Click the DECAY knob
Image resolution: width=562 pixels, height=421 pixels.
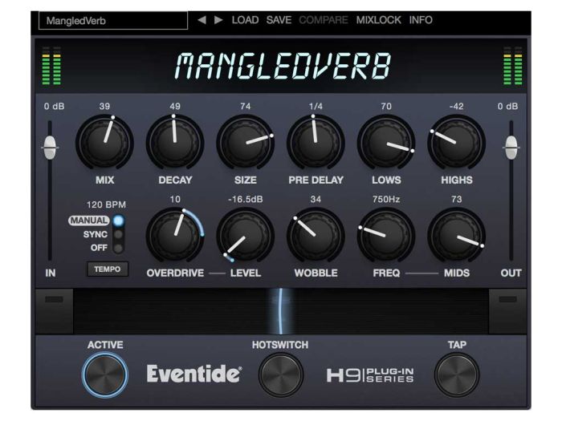[175, 143]
